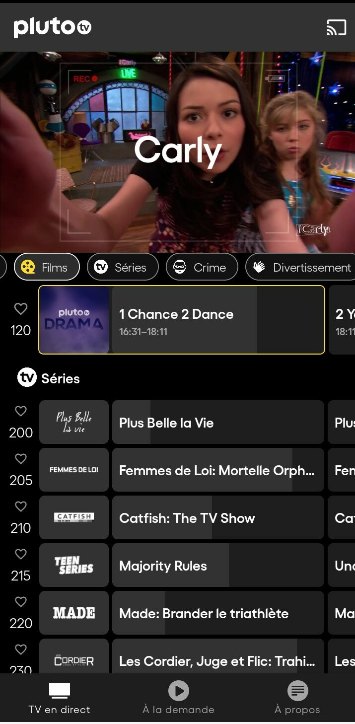Open the MADE channel logo
The width and height of the screenshot is (355, 724).
tap(74, 613)
